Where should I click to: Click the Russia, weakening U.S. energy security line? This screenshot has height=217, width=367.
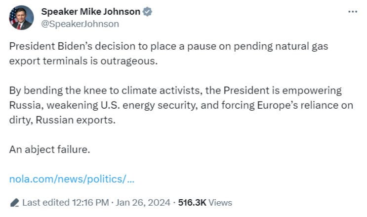[x=181, y=105]
